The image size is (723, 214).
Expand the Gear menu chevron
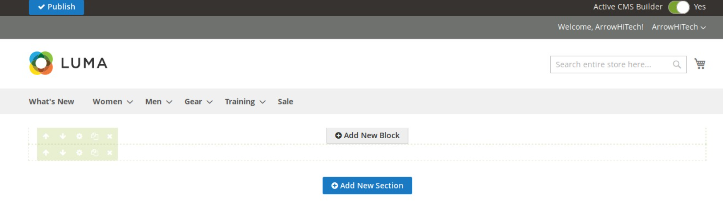210,102
